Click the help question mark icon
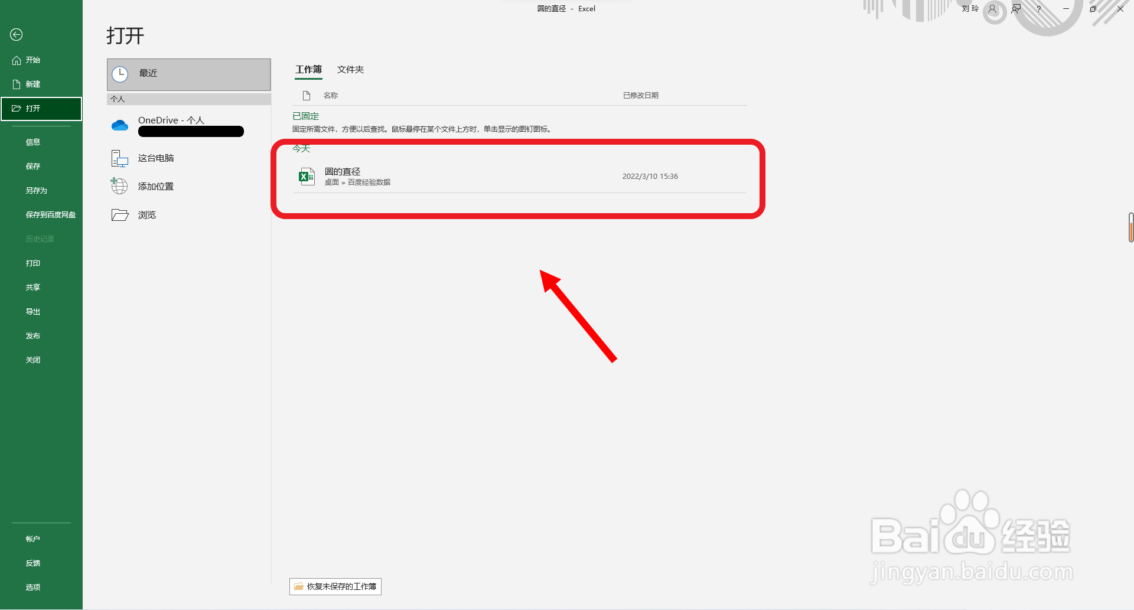The image size is (1134, 610). click(x=1039, y=9)
